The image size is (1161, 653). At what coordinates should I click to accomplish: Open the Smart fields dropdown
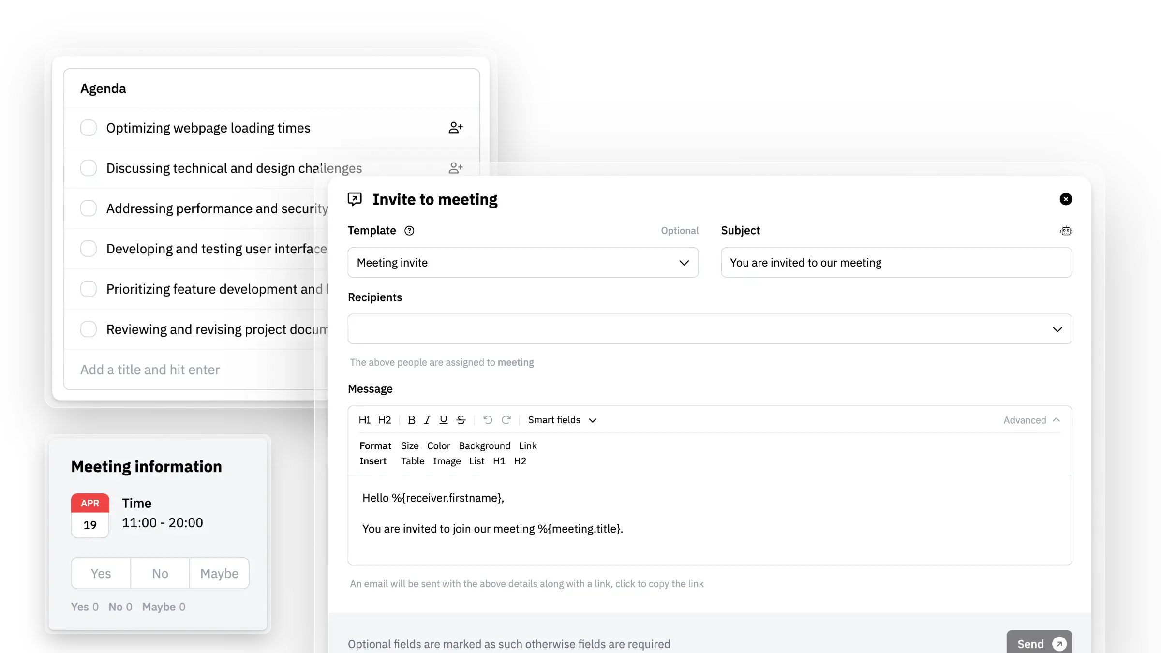coord(562,420)
